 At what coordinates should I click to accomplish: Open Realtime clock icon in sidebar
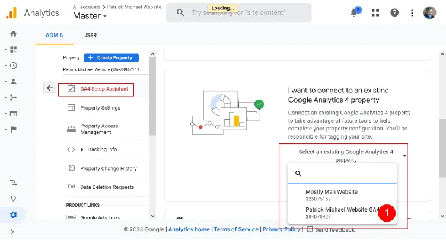14,65
